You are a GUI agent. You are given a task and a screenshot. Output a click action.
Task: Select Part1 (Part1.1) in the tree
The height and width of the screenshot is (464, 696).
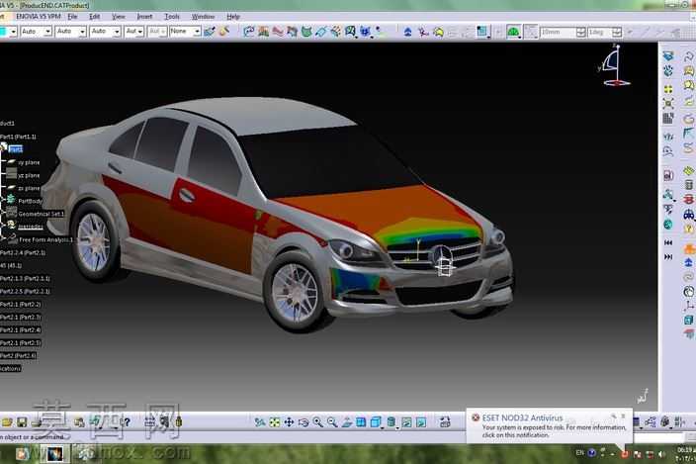[x=18, y=137]
